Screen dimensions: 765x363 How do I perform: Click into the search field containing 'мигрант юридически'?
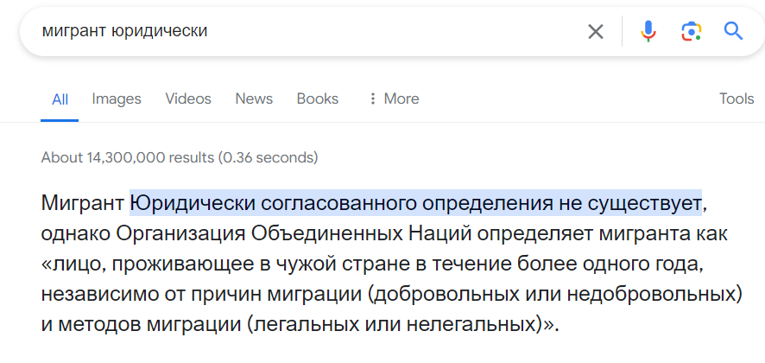tap(302, 32)
